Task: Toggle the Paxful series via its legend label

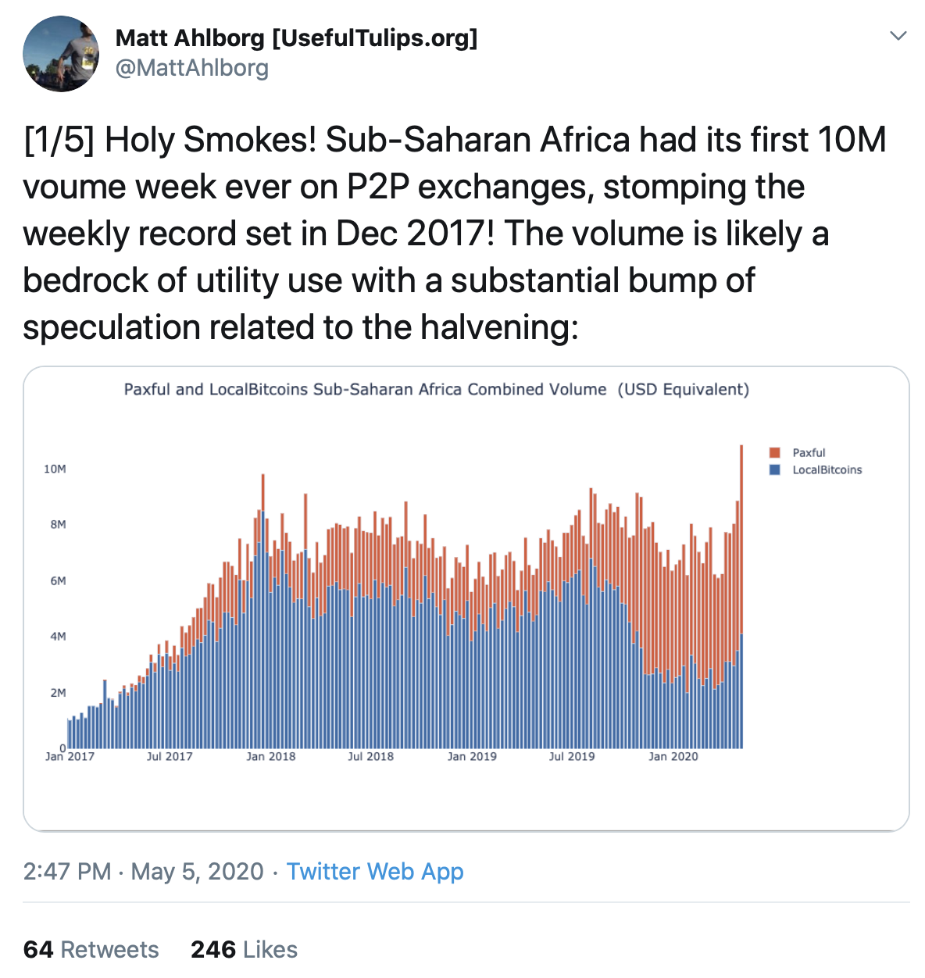Action: pos(809,453)
